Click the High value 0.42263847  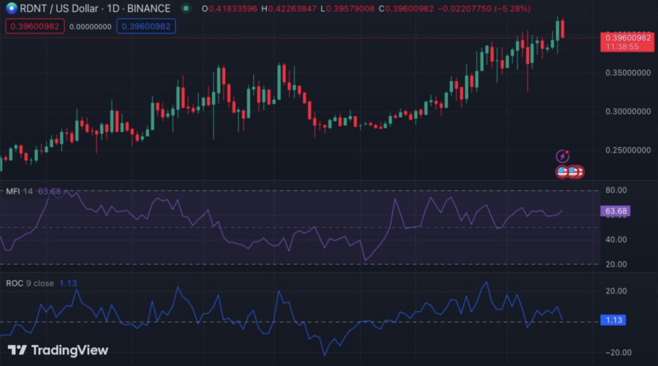292,9
